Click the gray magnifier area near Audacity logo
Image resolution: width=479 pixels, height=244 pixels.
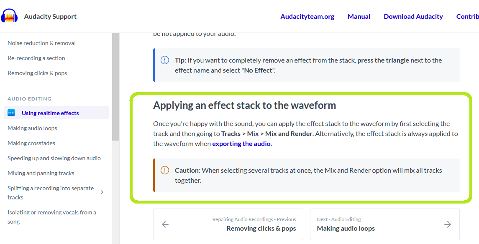coord(10,15)
